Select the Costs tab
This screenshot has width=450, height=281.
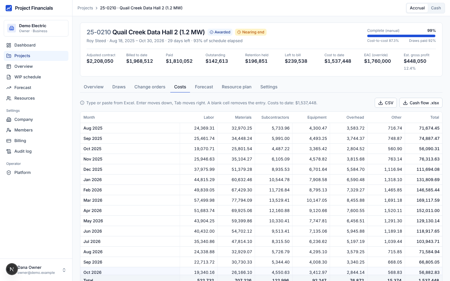pos(180,87)
